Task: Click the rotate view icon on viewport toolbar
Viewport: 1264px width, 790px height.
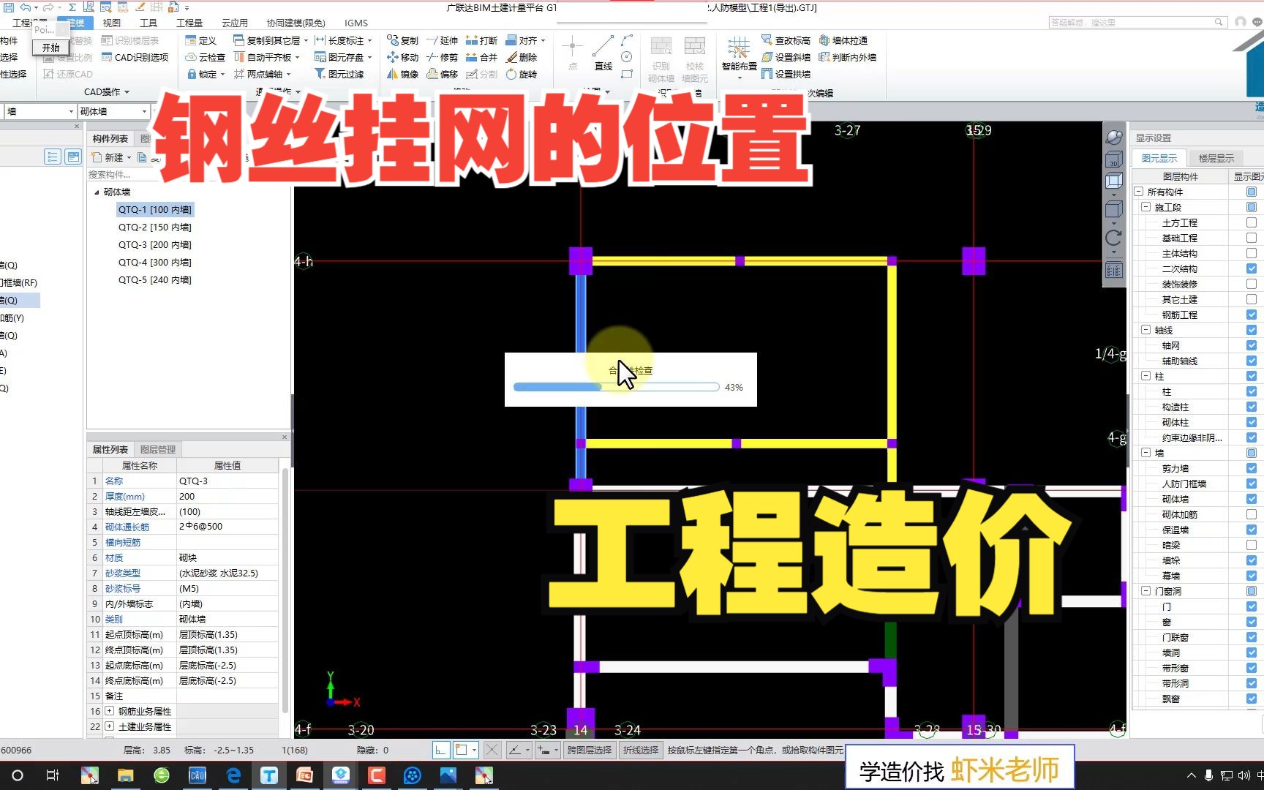Action: (x=1113, y=238)
